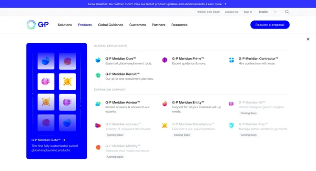Click the G-P Meridian Contractor icon
The width and height of the screenshot is (316, 171).
pyautogui.click(x=231, y=60)
